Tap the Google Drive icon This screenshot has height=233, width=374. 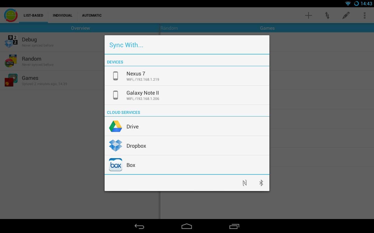pos(115,126)
